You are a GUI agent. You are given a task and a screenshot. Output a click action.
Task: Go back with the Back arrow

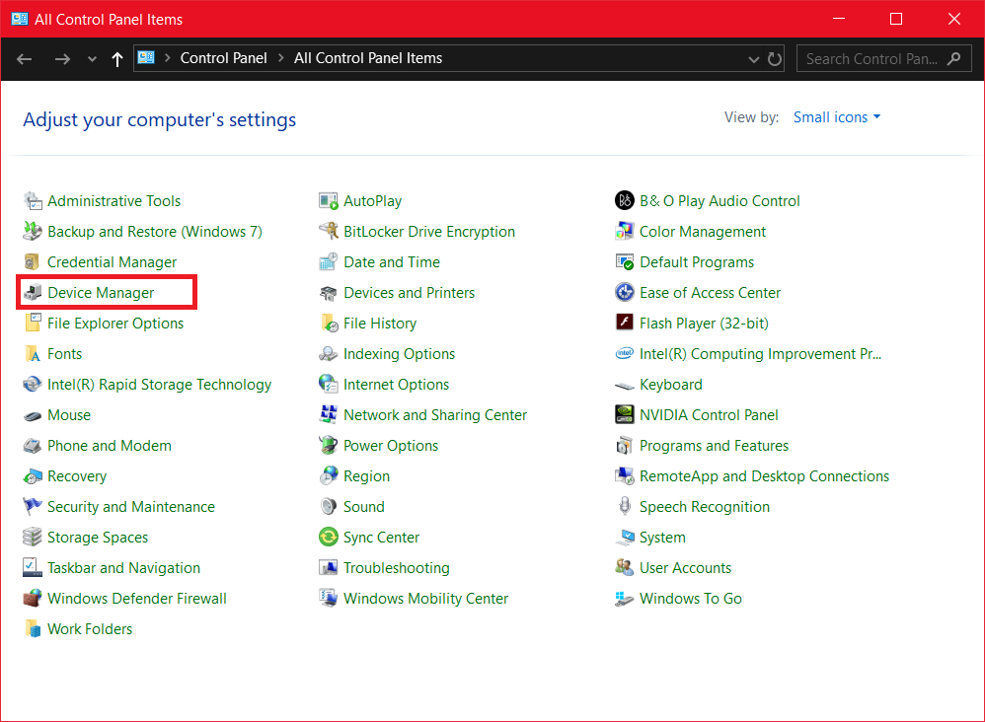pos(25,59)
